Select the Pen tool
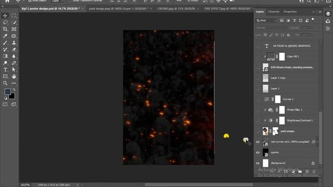Screen dimensions: 333x187 pos(14,63)
